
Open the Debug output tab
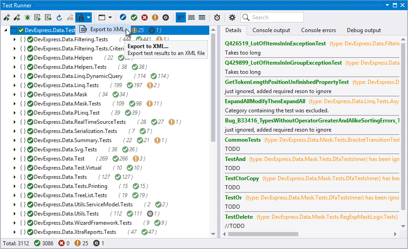coord(363,30)
